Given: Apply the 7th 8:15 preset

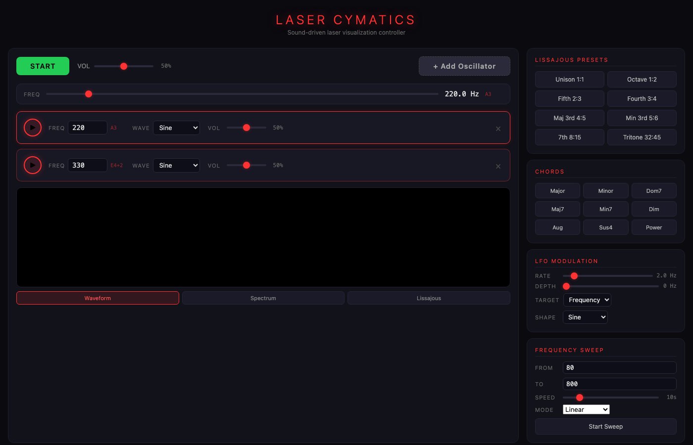Looking at the screenshot, I should (x=570, y=137).
